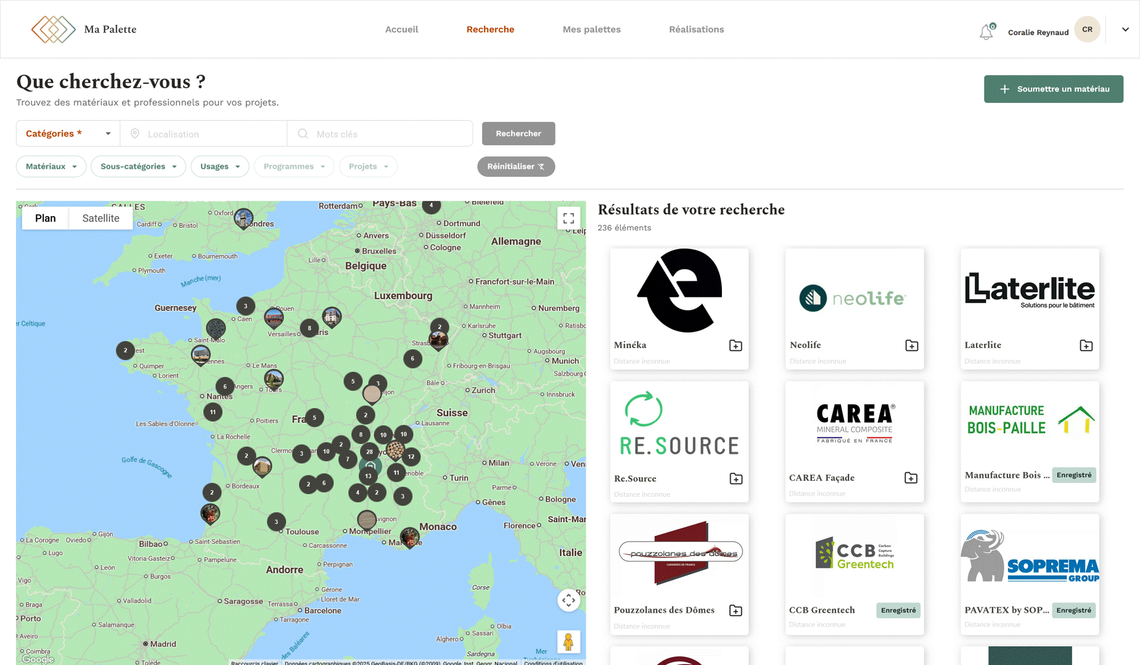The width and height of the screenshot is (1140, 665).
Task: Add Neolife to a palette
Action: pos(912,345)
